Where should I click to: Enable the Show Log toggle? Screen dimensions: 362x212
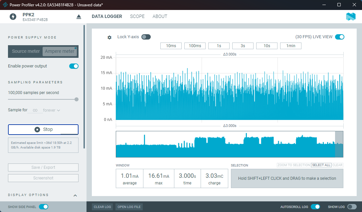(352, 207)
